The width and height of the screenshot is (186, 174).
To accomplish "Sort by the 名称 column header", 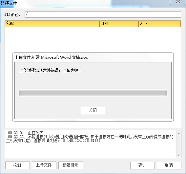I will (x=52, y=24).
